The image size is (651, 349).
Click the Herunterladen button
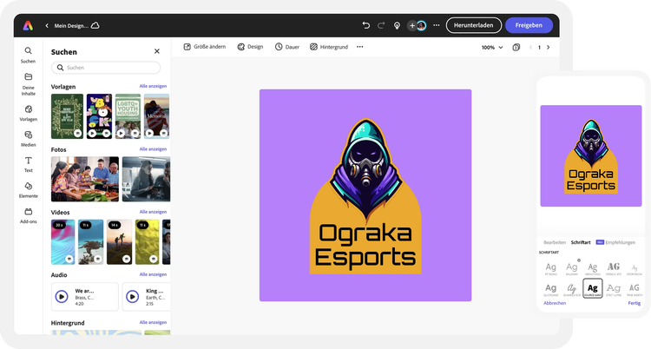(474, 25)
